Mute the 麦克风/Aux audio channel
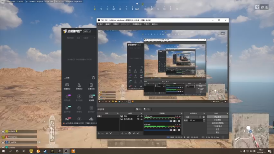Image resolution: width=274 pixels, height=154 pixels. (175, 121)
